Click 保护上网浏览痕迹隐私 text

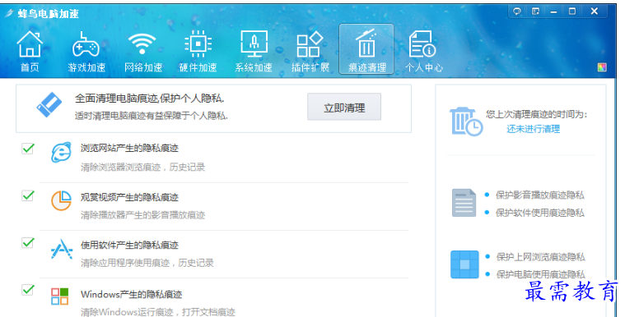pyautogui.click(x=540, y=257)
